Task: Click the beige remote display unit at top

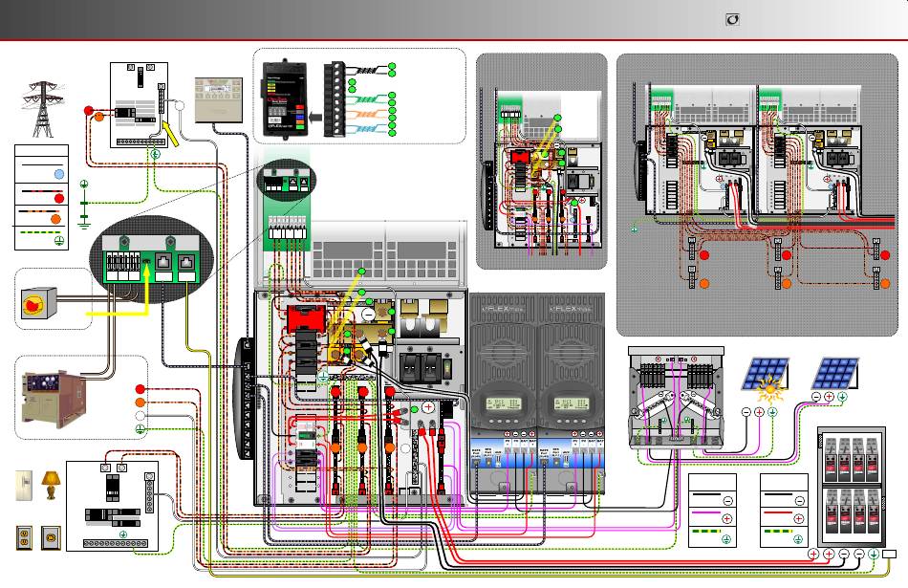Action: coord(218,99)
